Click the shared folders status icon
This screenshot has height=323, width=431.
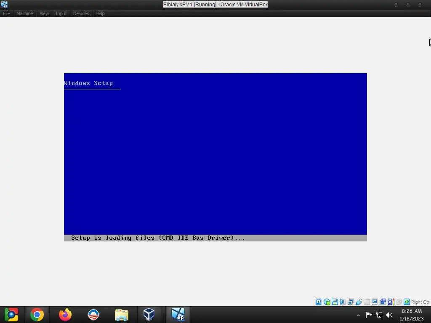point(367,302)
